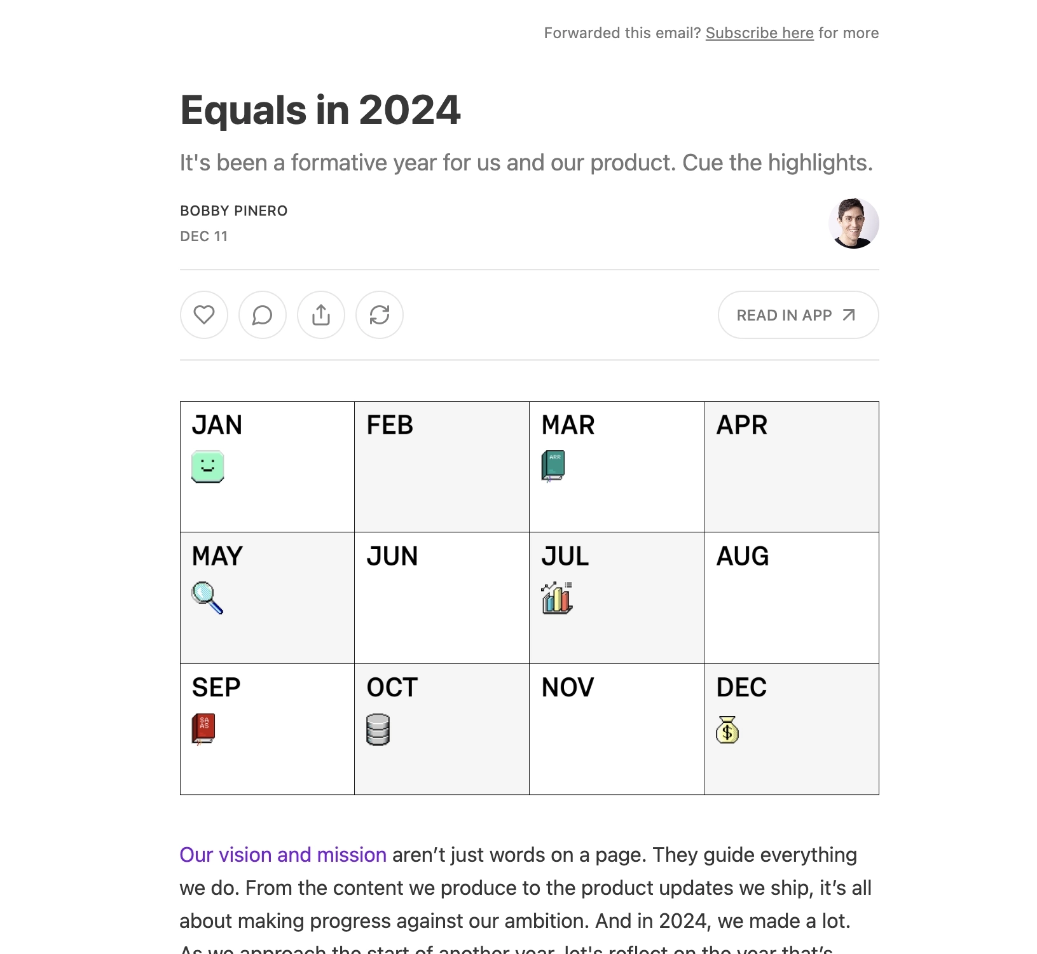
Task: Click the post title Equals in 2024
Action: (x=320, y=110)
